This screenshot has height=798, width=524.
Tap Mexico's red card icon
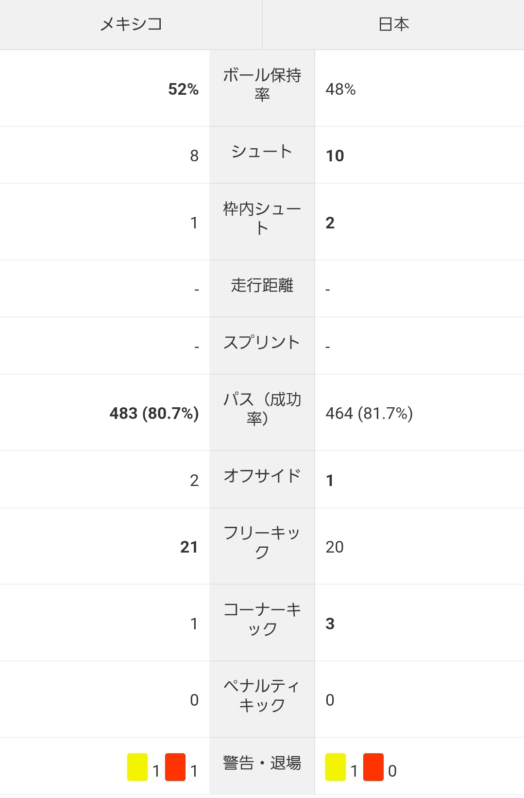tap(175, 767)
